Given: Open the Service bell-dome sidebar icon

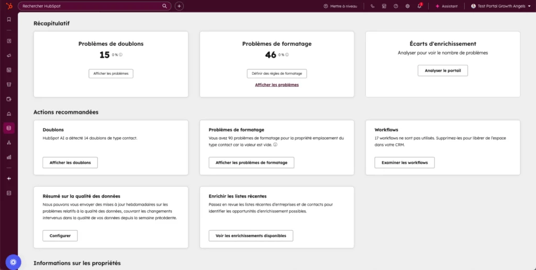Looking at the screenshot, I should [x=9, y=114].
